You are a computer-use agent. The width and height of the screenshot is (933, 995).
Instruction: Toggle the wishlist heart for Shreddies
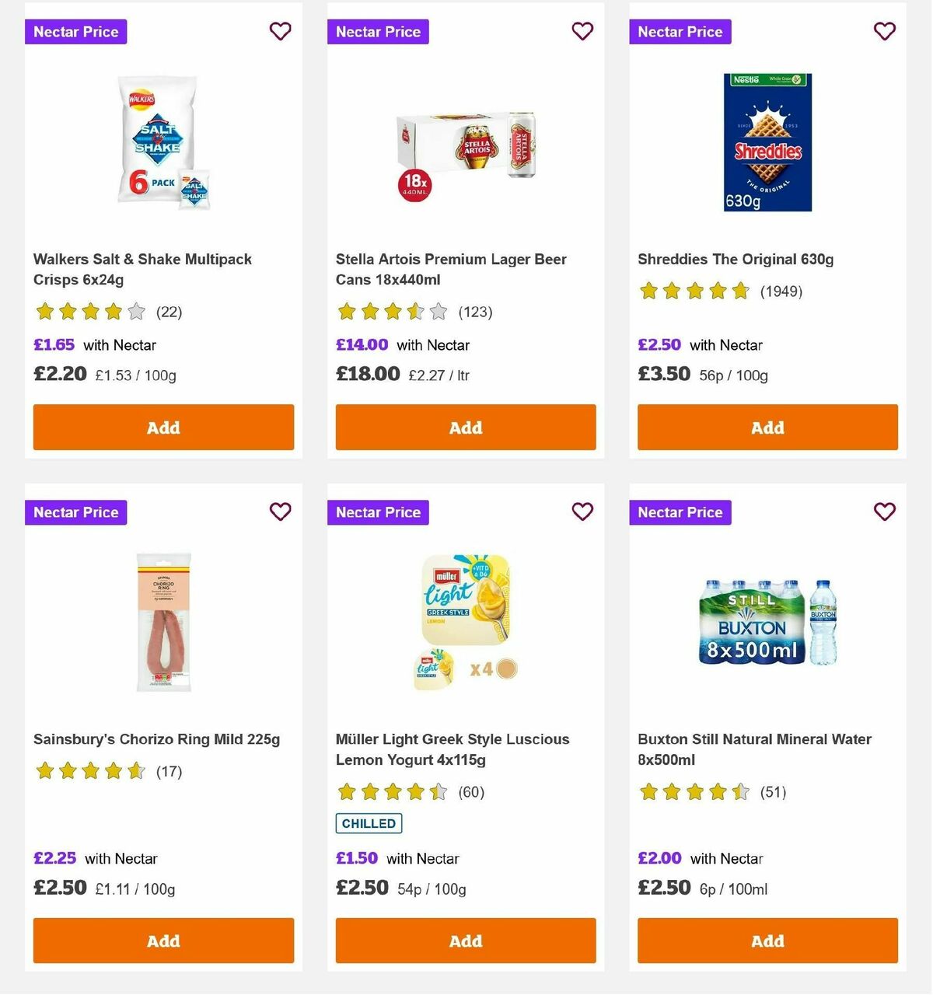pyautogui.click(x=884, y=31)
